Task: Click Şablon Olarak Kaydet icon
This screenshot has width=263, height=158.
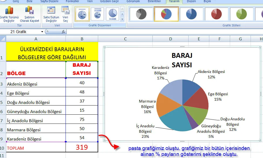Action: tap(29, 11)
